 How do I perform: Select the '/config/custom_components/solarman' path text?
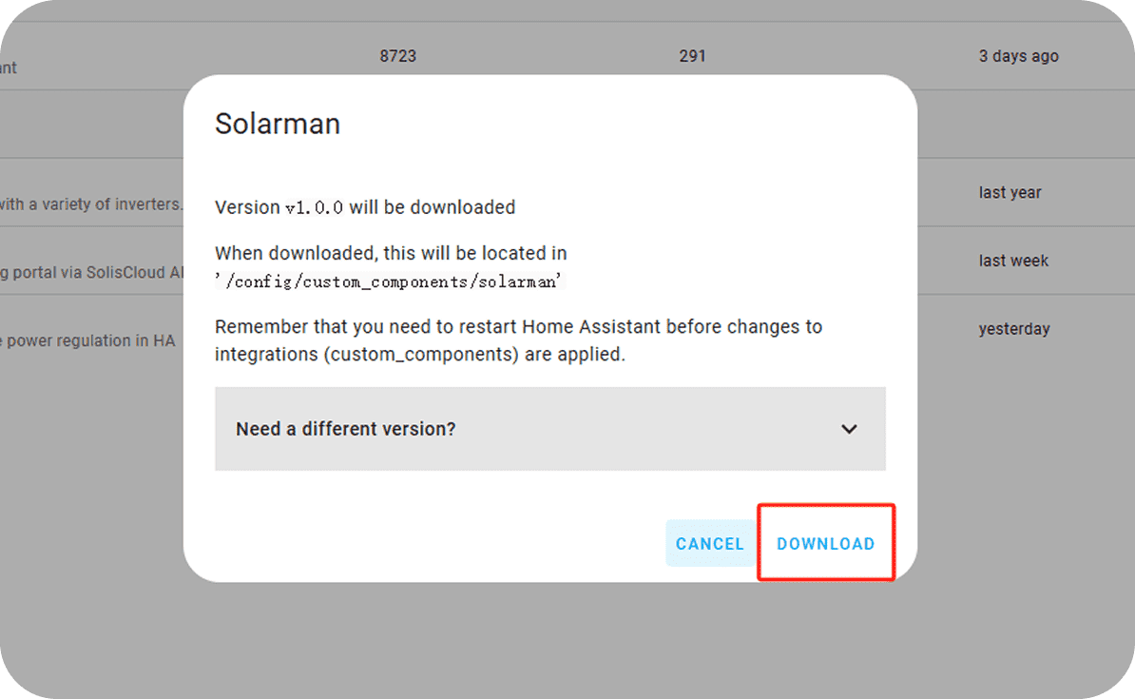click(x=391, y=281)
